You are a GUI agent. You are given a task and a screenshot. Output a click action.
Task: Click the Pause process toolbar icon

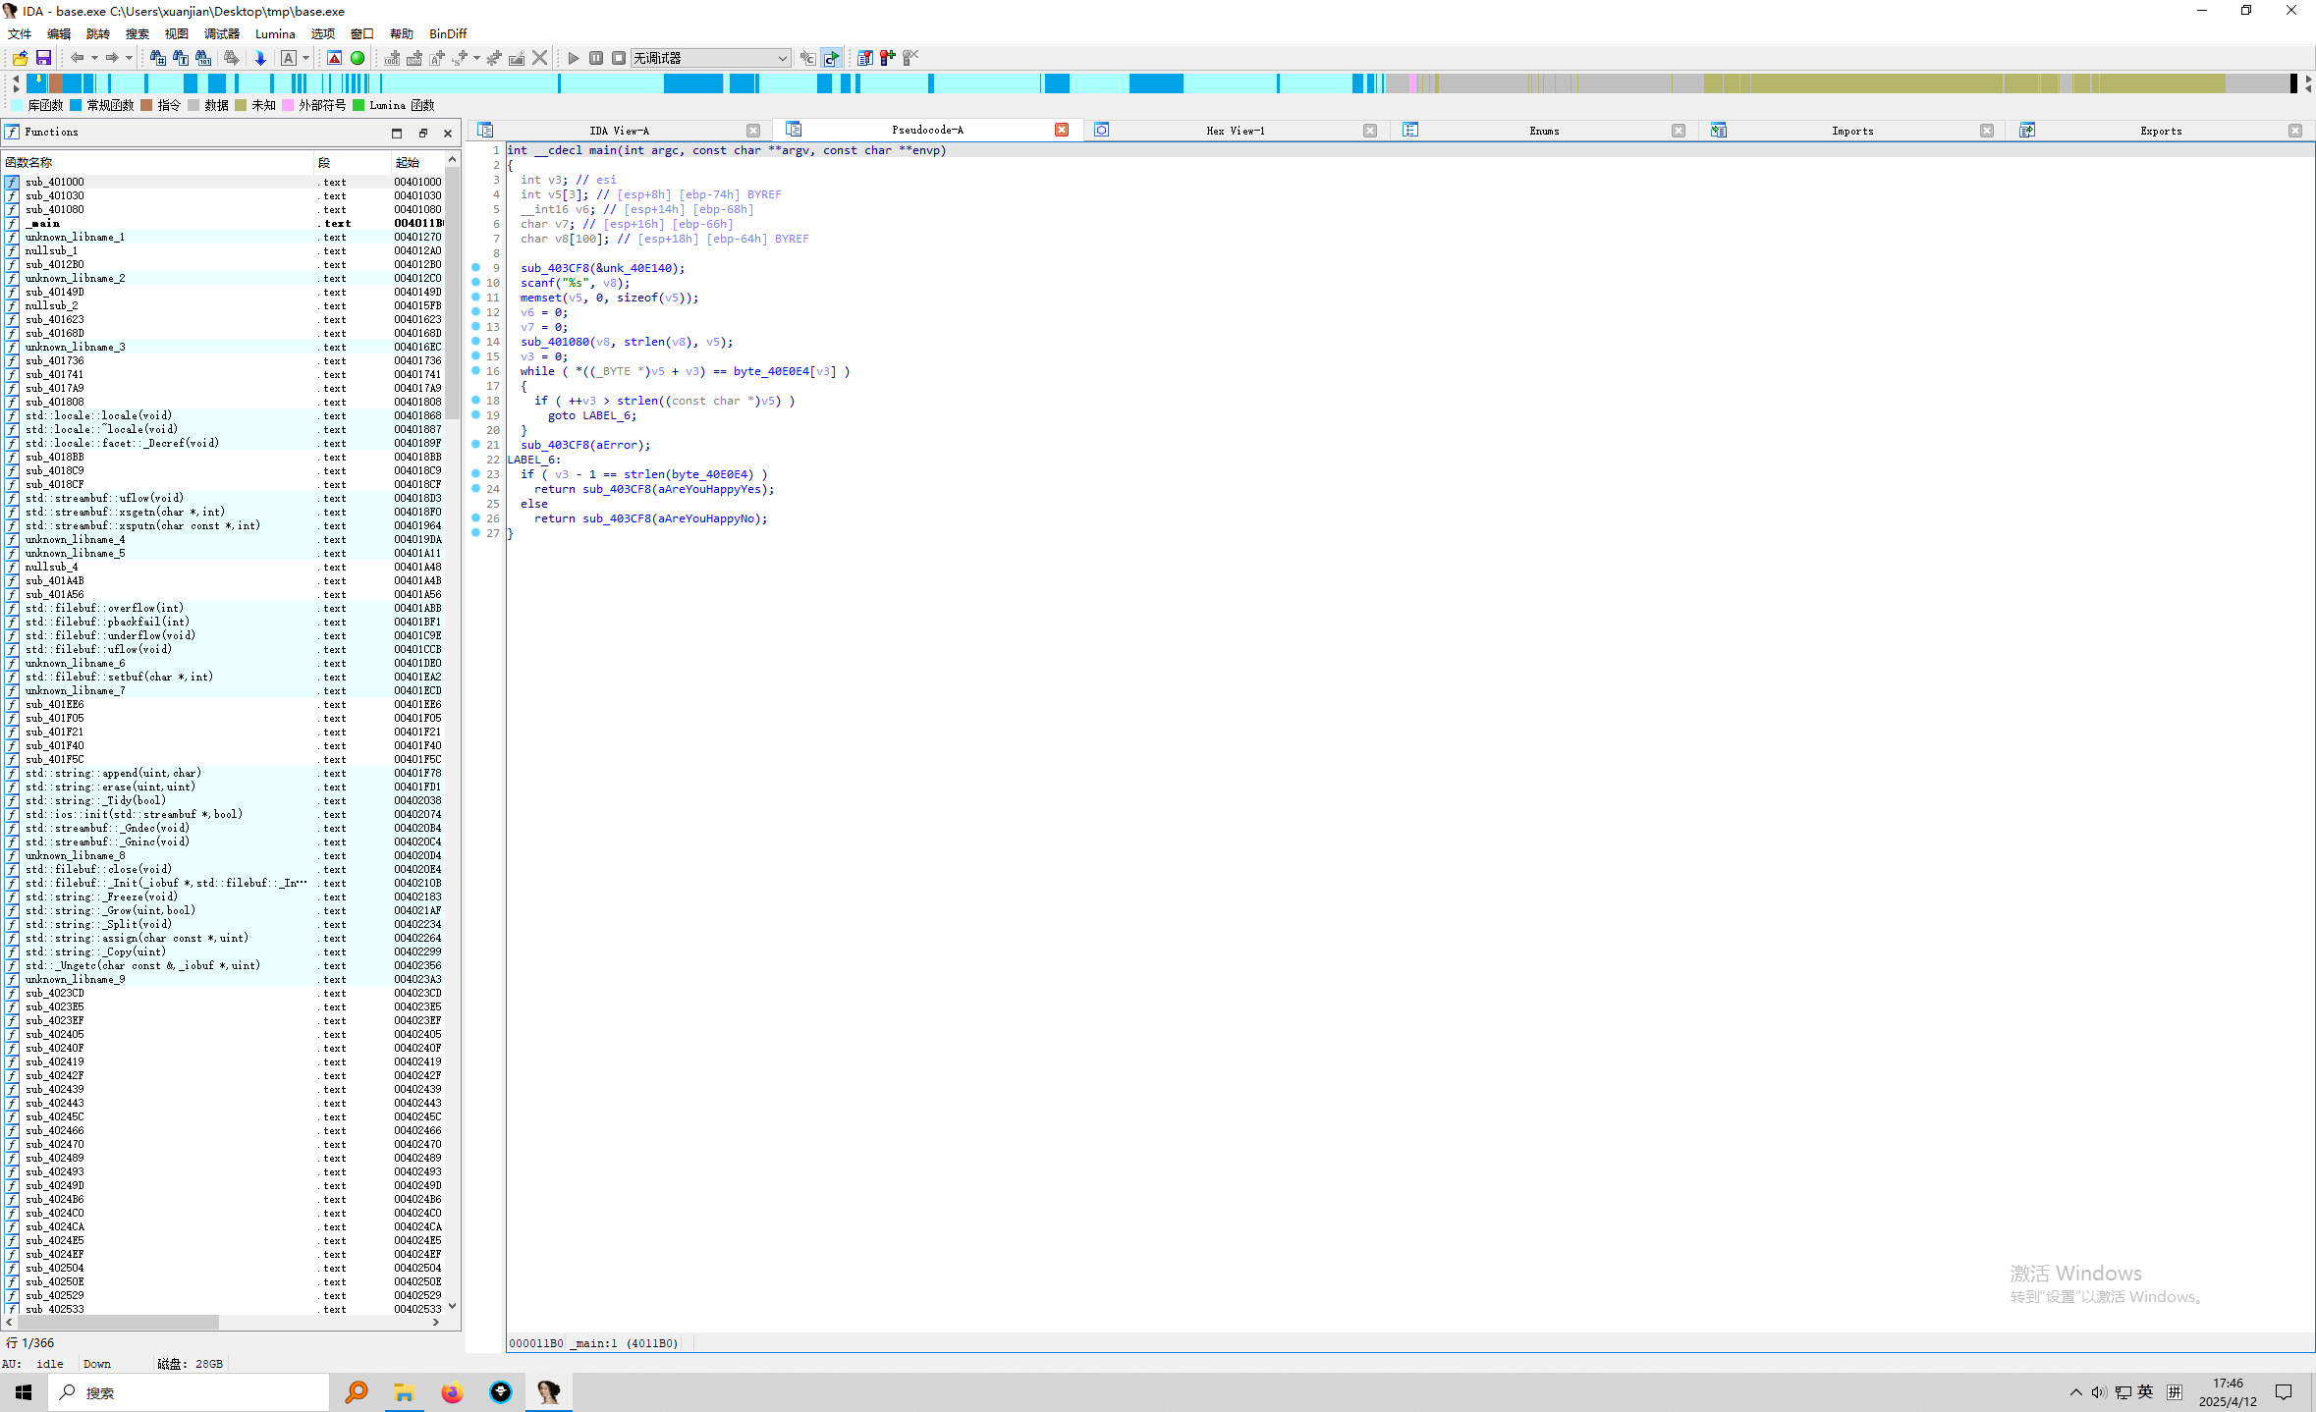pos(596,58)
